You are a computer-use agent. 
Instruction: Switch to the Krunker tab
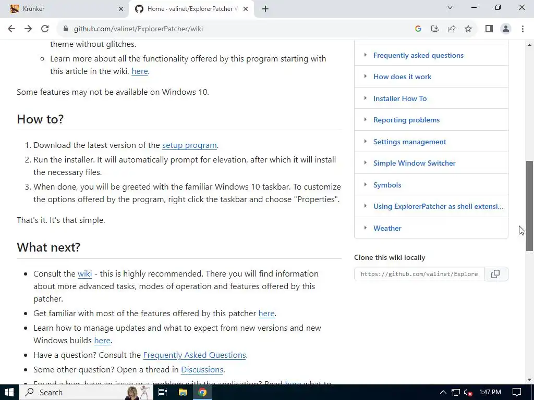(x=64, y=9)
